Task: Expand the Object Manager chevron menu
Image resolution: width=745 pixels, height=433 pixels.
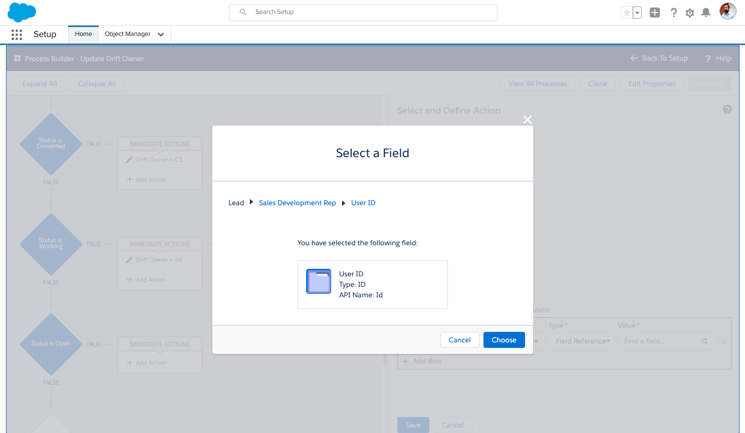Action: (161, 35)
